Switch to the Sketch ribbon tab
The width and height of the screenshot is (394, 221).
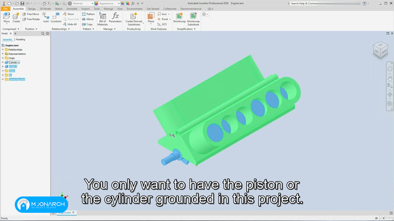(x=59, y=9)
